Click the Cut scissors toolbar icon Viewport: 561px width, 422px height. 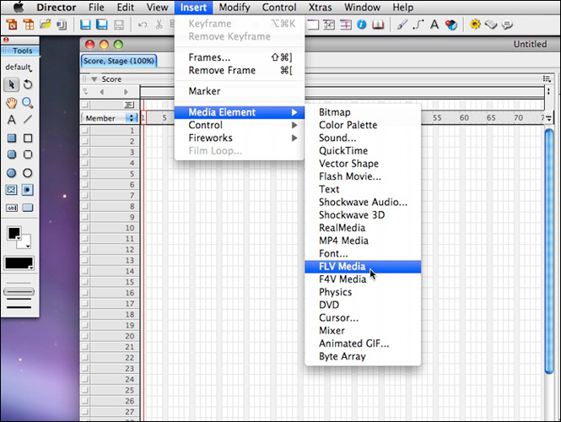(159, 24)
